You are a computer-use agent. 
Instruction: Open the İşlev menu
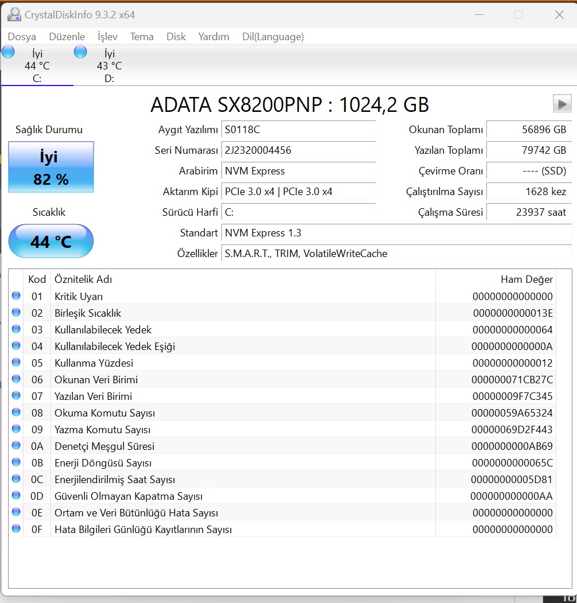(107, 37)
